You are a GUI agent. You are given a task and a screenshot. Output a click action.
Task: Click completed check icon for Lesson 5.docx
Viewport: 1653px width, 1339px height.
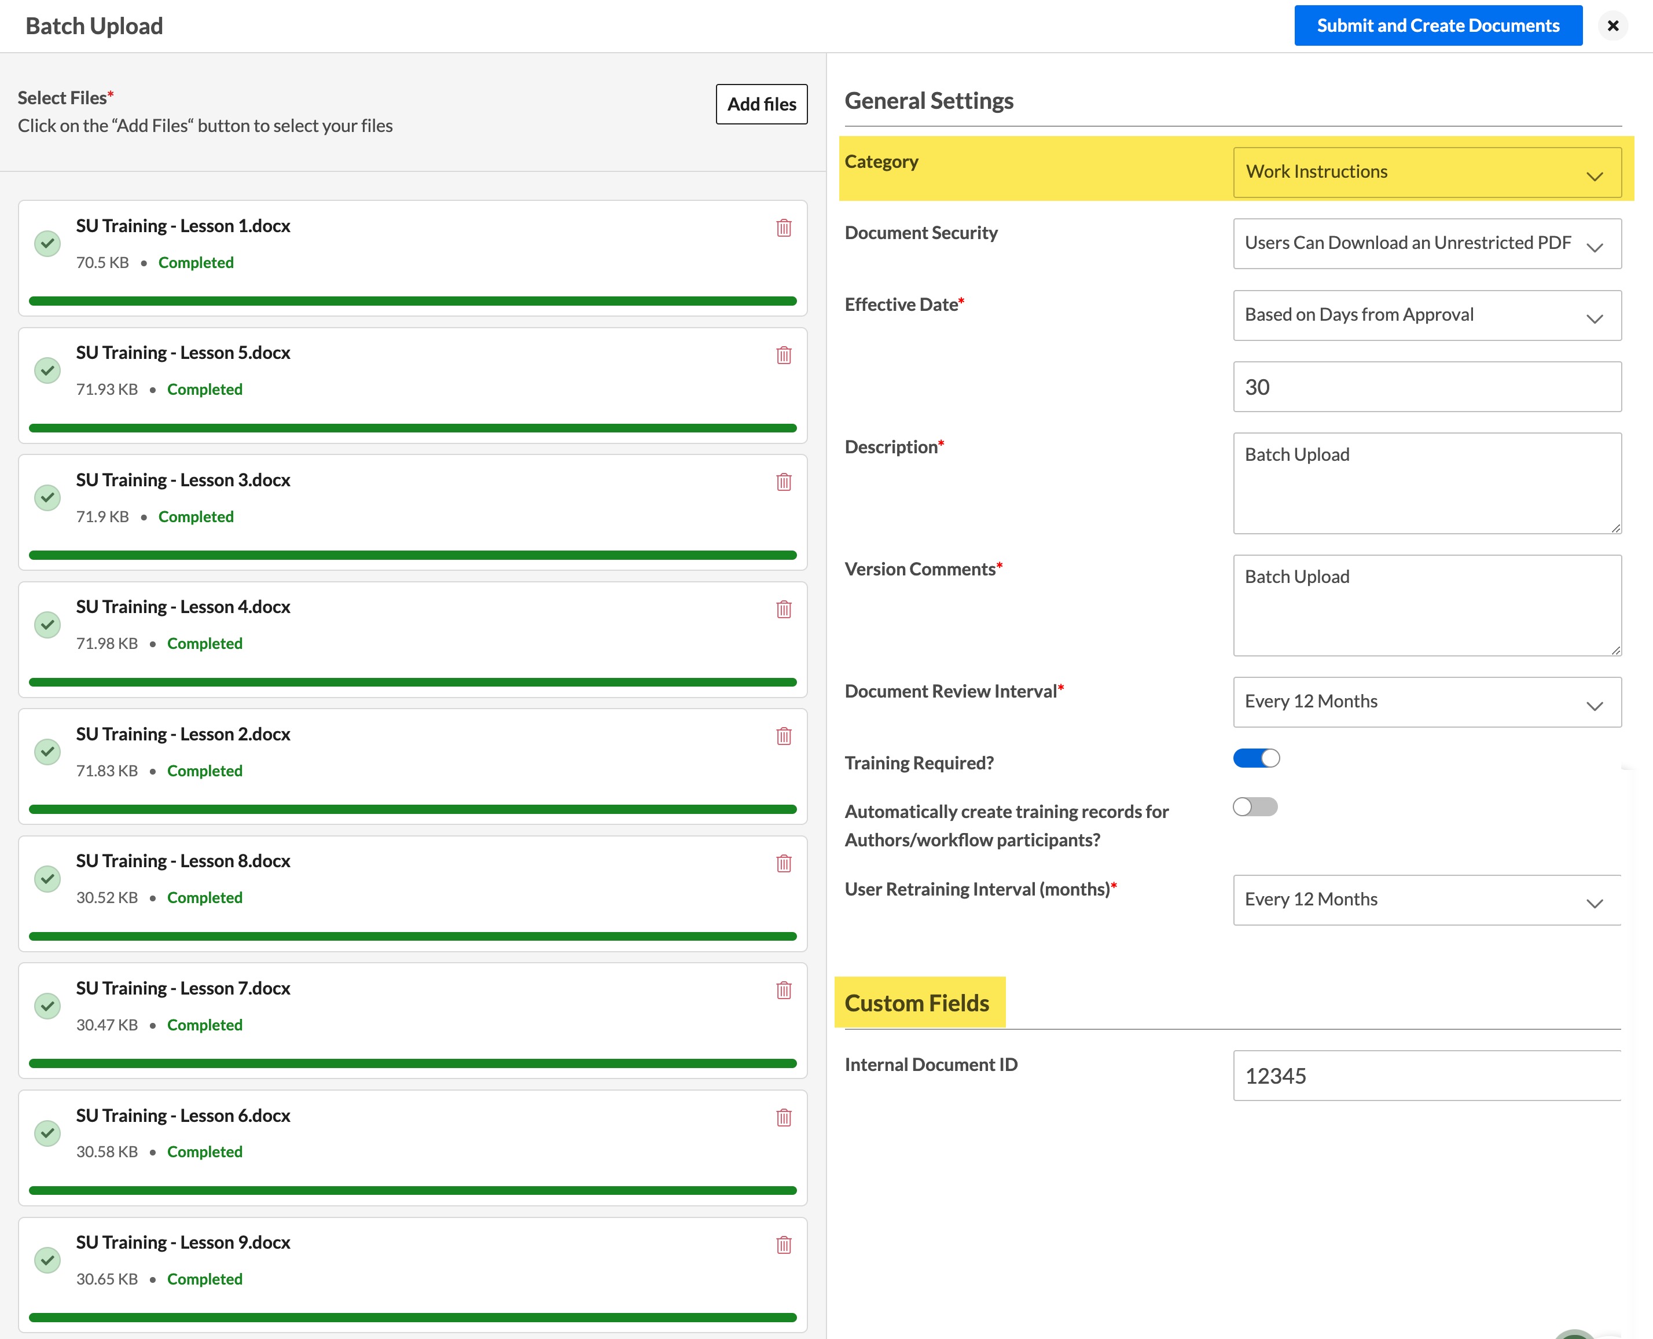(48, 370)
